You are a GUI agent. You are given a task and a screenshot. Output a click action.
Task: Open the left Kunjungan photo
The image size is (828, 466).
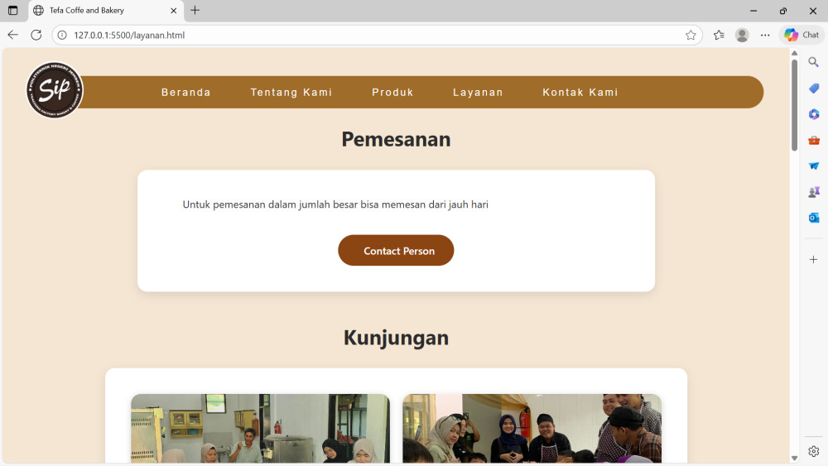(x=260, y=428)
